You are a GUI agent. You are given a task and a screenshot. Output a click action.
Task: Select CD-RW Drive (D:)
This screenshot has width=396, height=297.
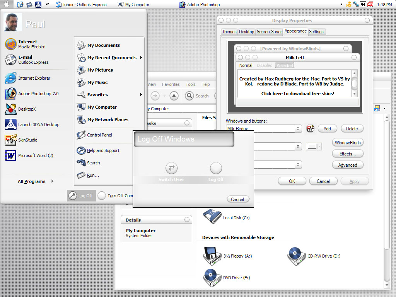314,256
